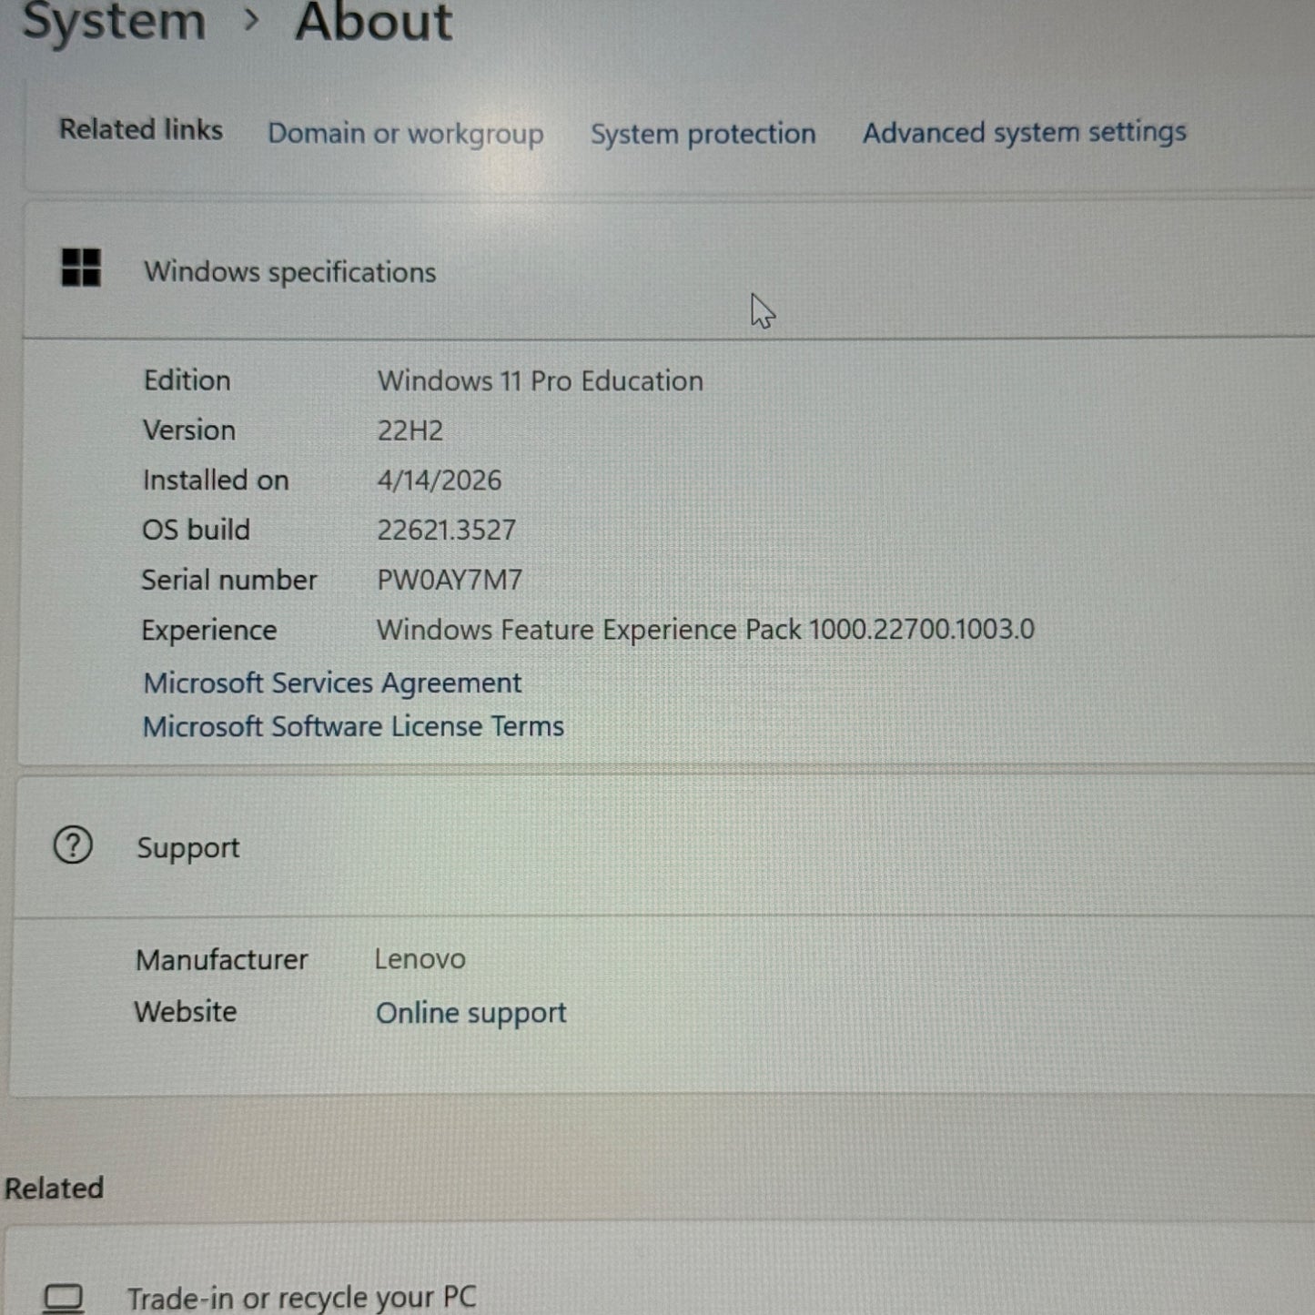Image resolution: width=1315 pixels, height=1315 pixels.
Task: Click the Related section heading
Action: [x=54, y=1189]
